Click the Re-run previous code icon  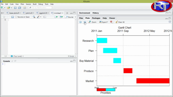(61, 17)
